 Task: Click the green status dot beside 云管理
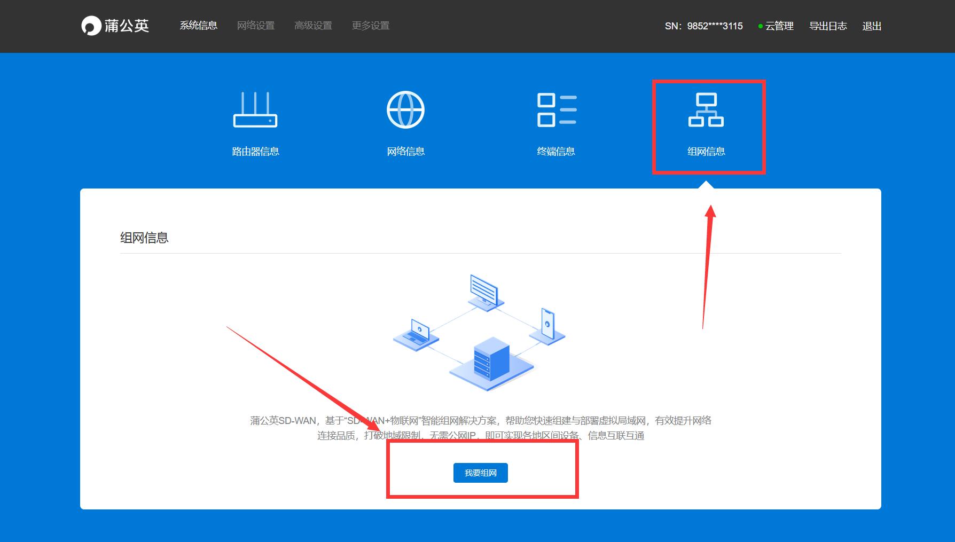point(760,26)
